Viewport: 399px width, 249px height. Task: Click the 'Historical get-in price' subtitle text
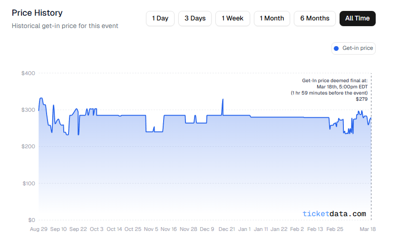(65, 26)
